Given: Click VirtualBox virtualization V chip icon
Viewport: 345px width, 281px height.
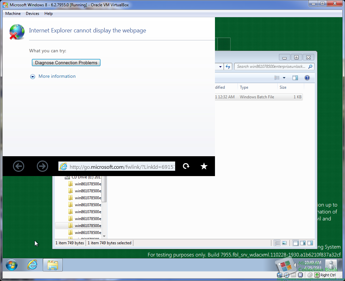Looking at the screenshot, I should click(x=300, y=275).
